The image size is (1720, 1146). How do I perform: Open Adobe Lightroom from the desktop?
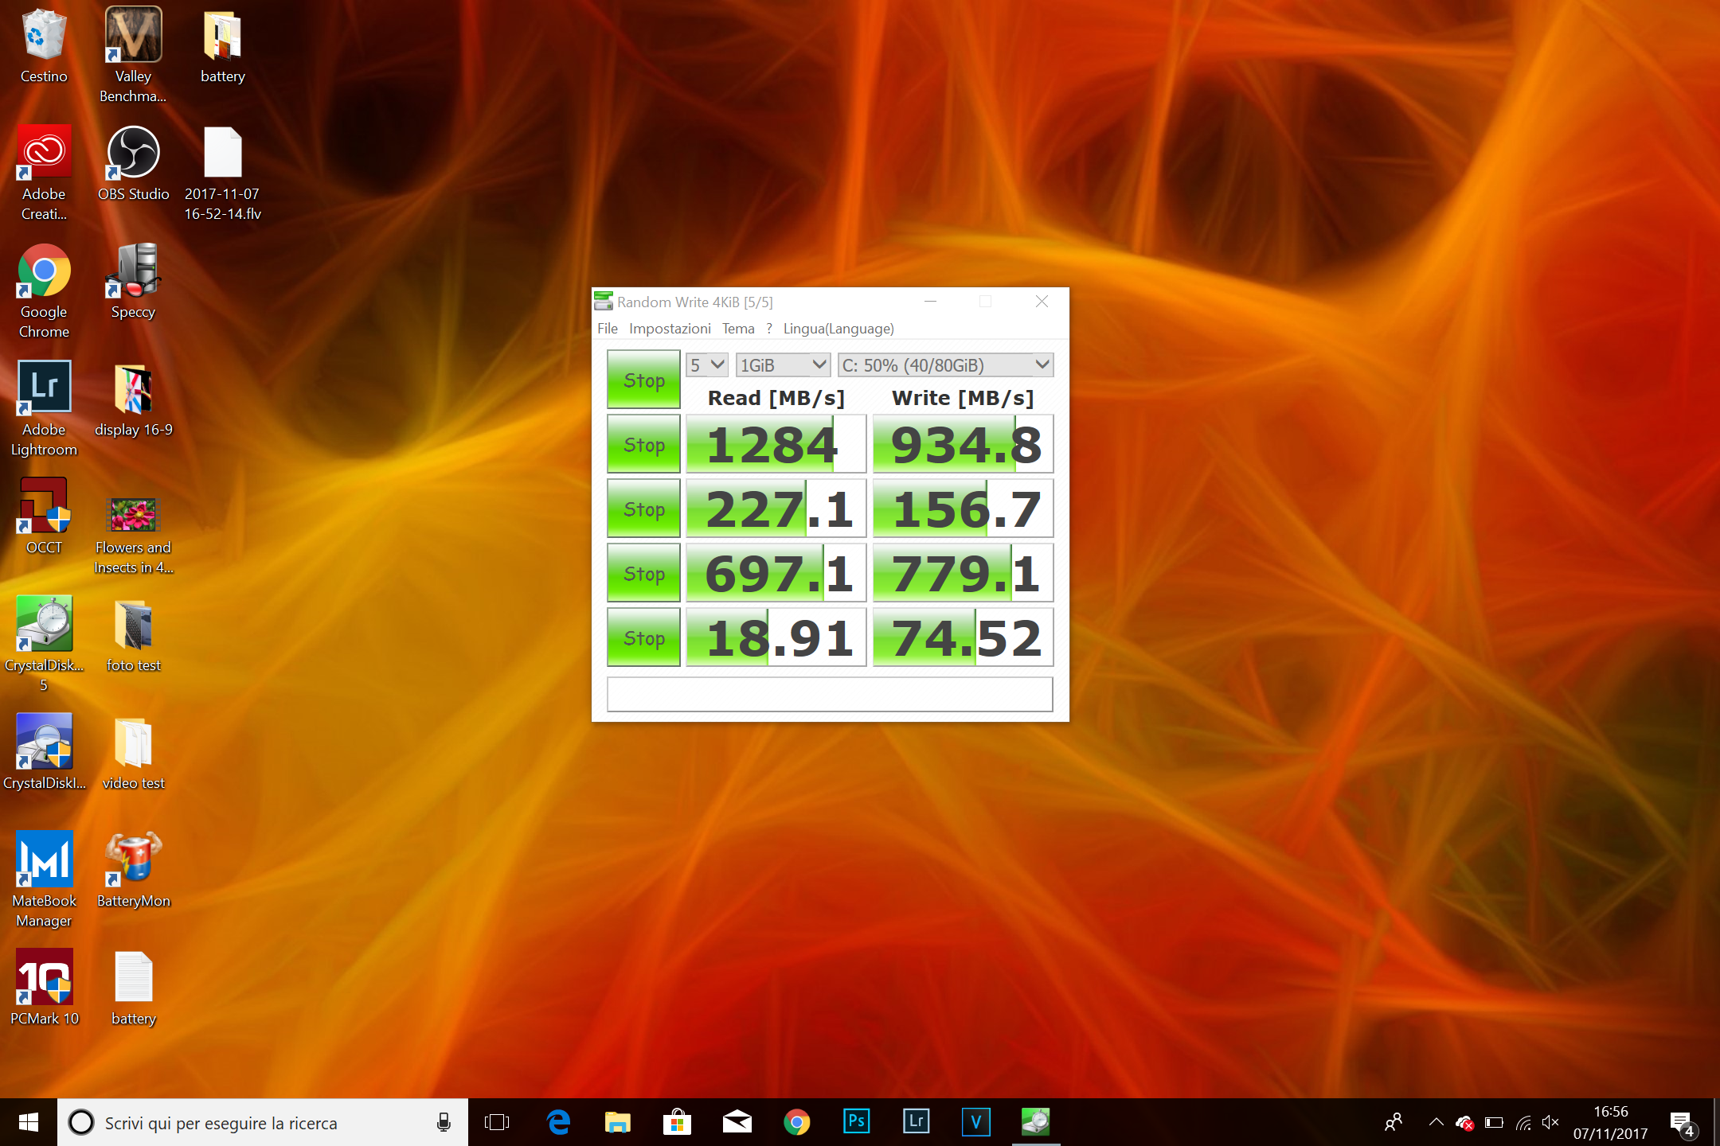tap(44, 388)
